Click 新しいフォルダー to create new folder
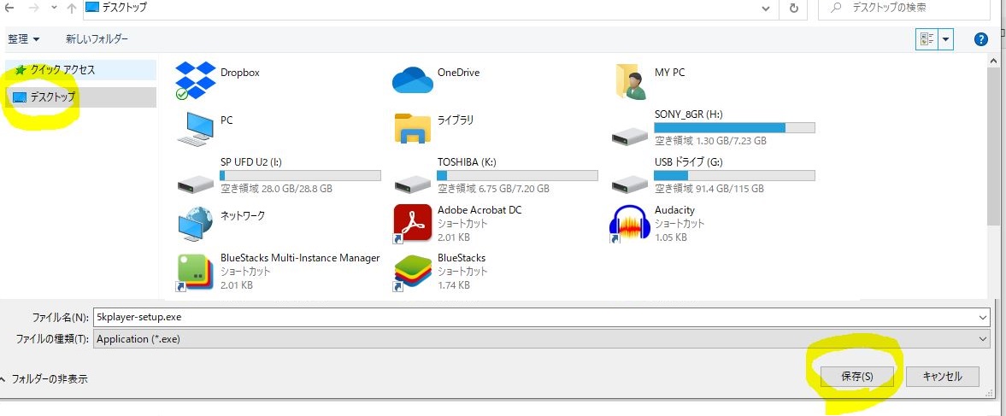Viewport: 1006px width, 416px height. [97, 39]
